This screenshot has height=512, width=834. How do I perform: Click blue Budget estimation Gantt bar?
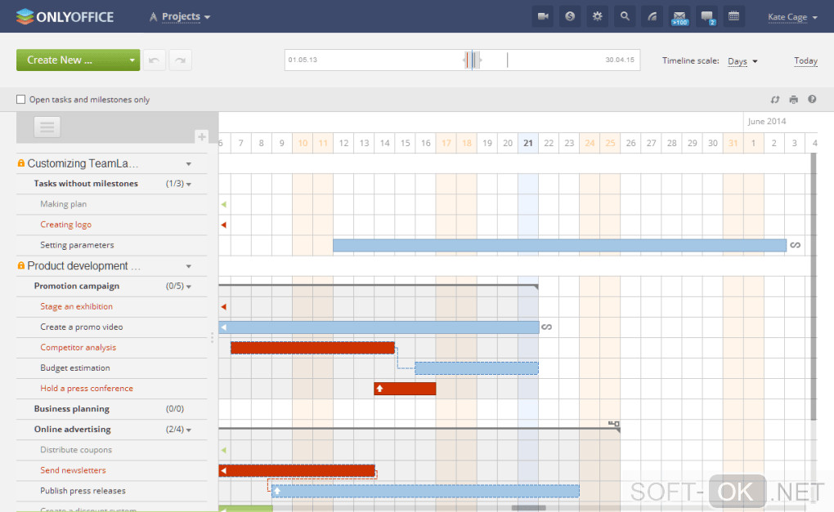pos(477,368)
